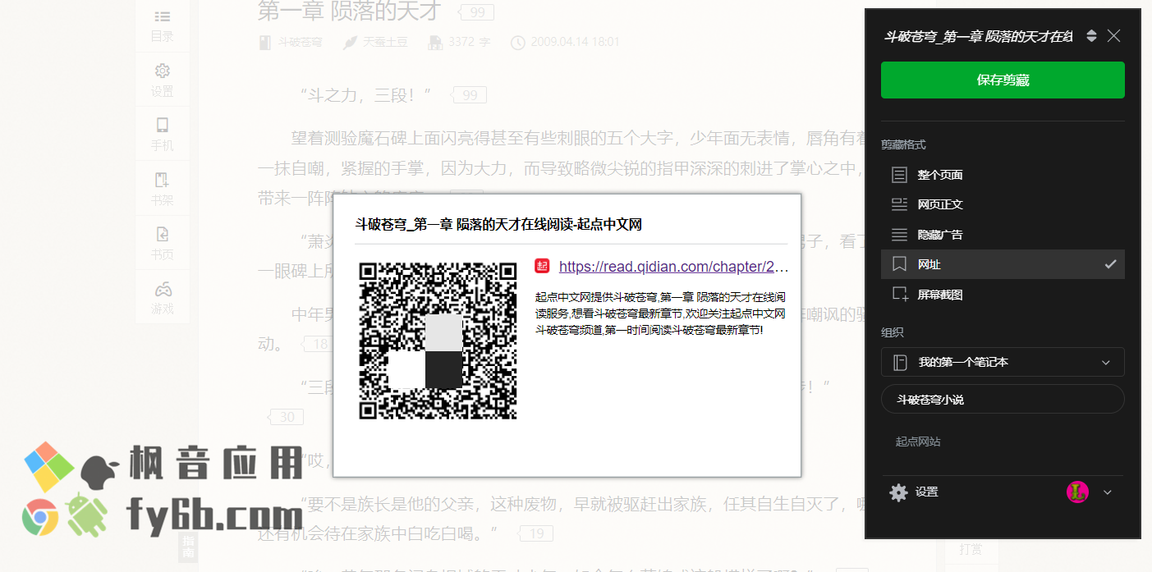Add to 书架 via sidebar icon
This screenshot has width=1152, height=572.
coord(162,189)
